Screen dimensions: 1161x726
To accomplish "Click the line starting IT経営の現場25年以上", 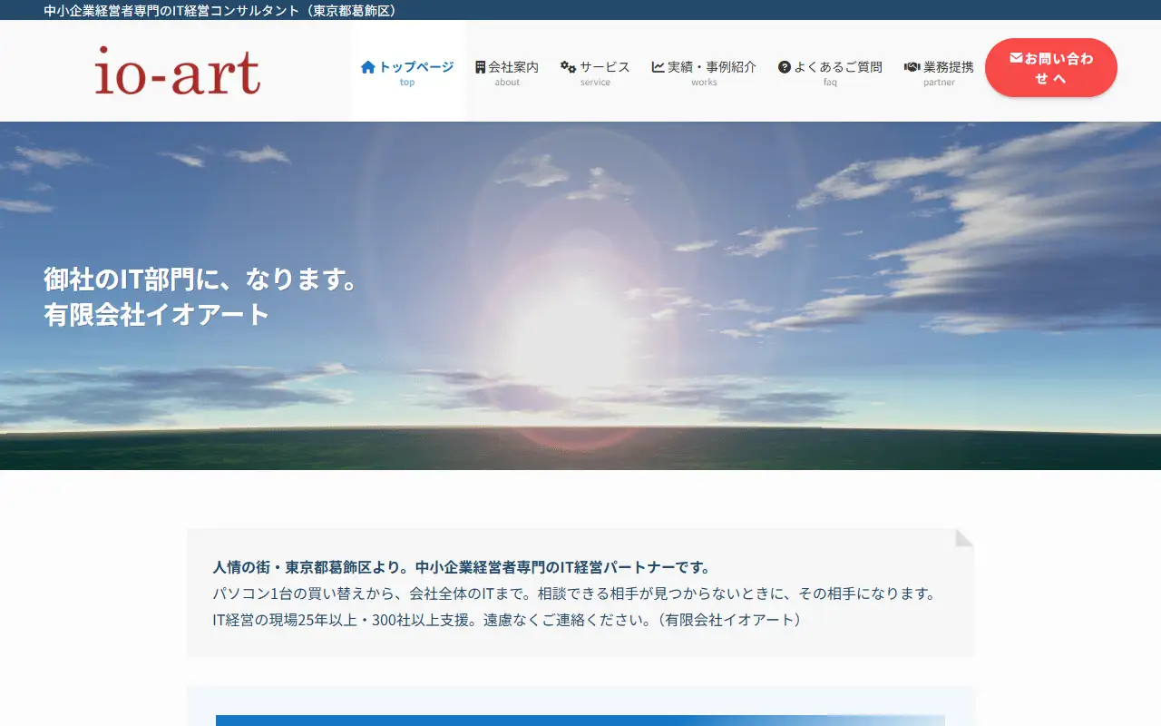I will pos(508,620).
